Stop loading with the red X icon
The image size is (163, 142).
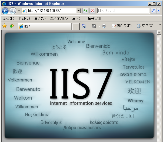[x=92, y=11]
